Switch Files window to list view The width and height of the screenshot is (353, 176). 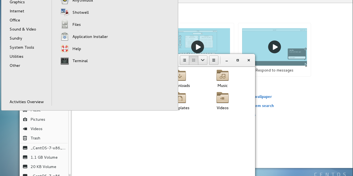184,60
